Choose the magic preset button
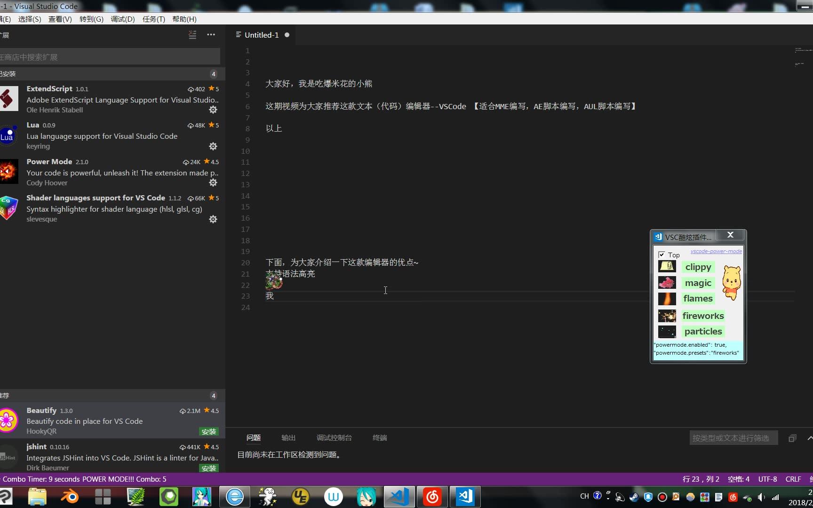 click(x=698, y=283)
